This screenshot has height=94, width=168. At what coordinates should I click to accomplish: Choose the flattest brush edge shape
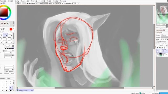pyautogui.click(x=13, y=48)
